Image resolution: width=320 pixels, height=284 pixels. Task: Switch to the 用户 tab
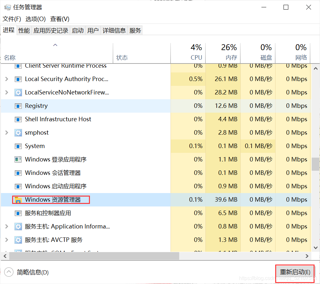tap(93, 31)
